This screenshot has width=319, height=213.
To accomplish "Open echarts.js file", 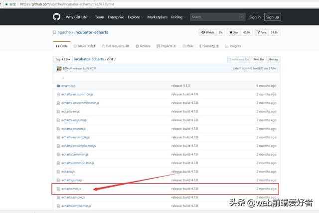I will [68, 172].
